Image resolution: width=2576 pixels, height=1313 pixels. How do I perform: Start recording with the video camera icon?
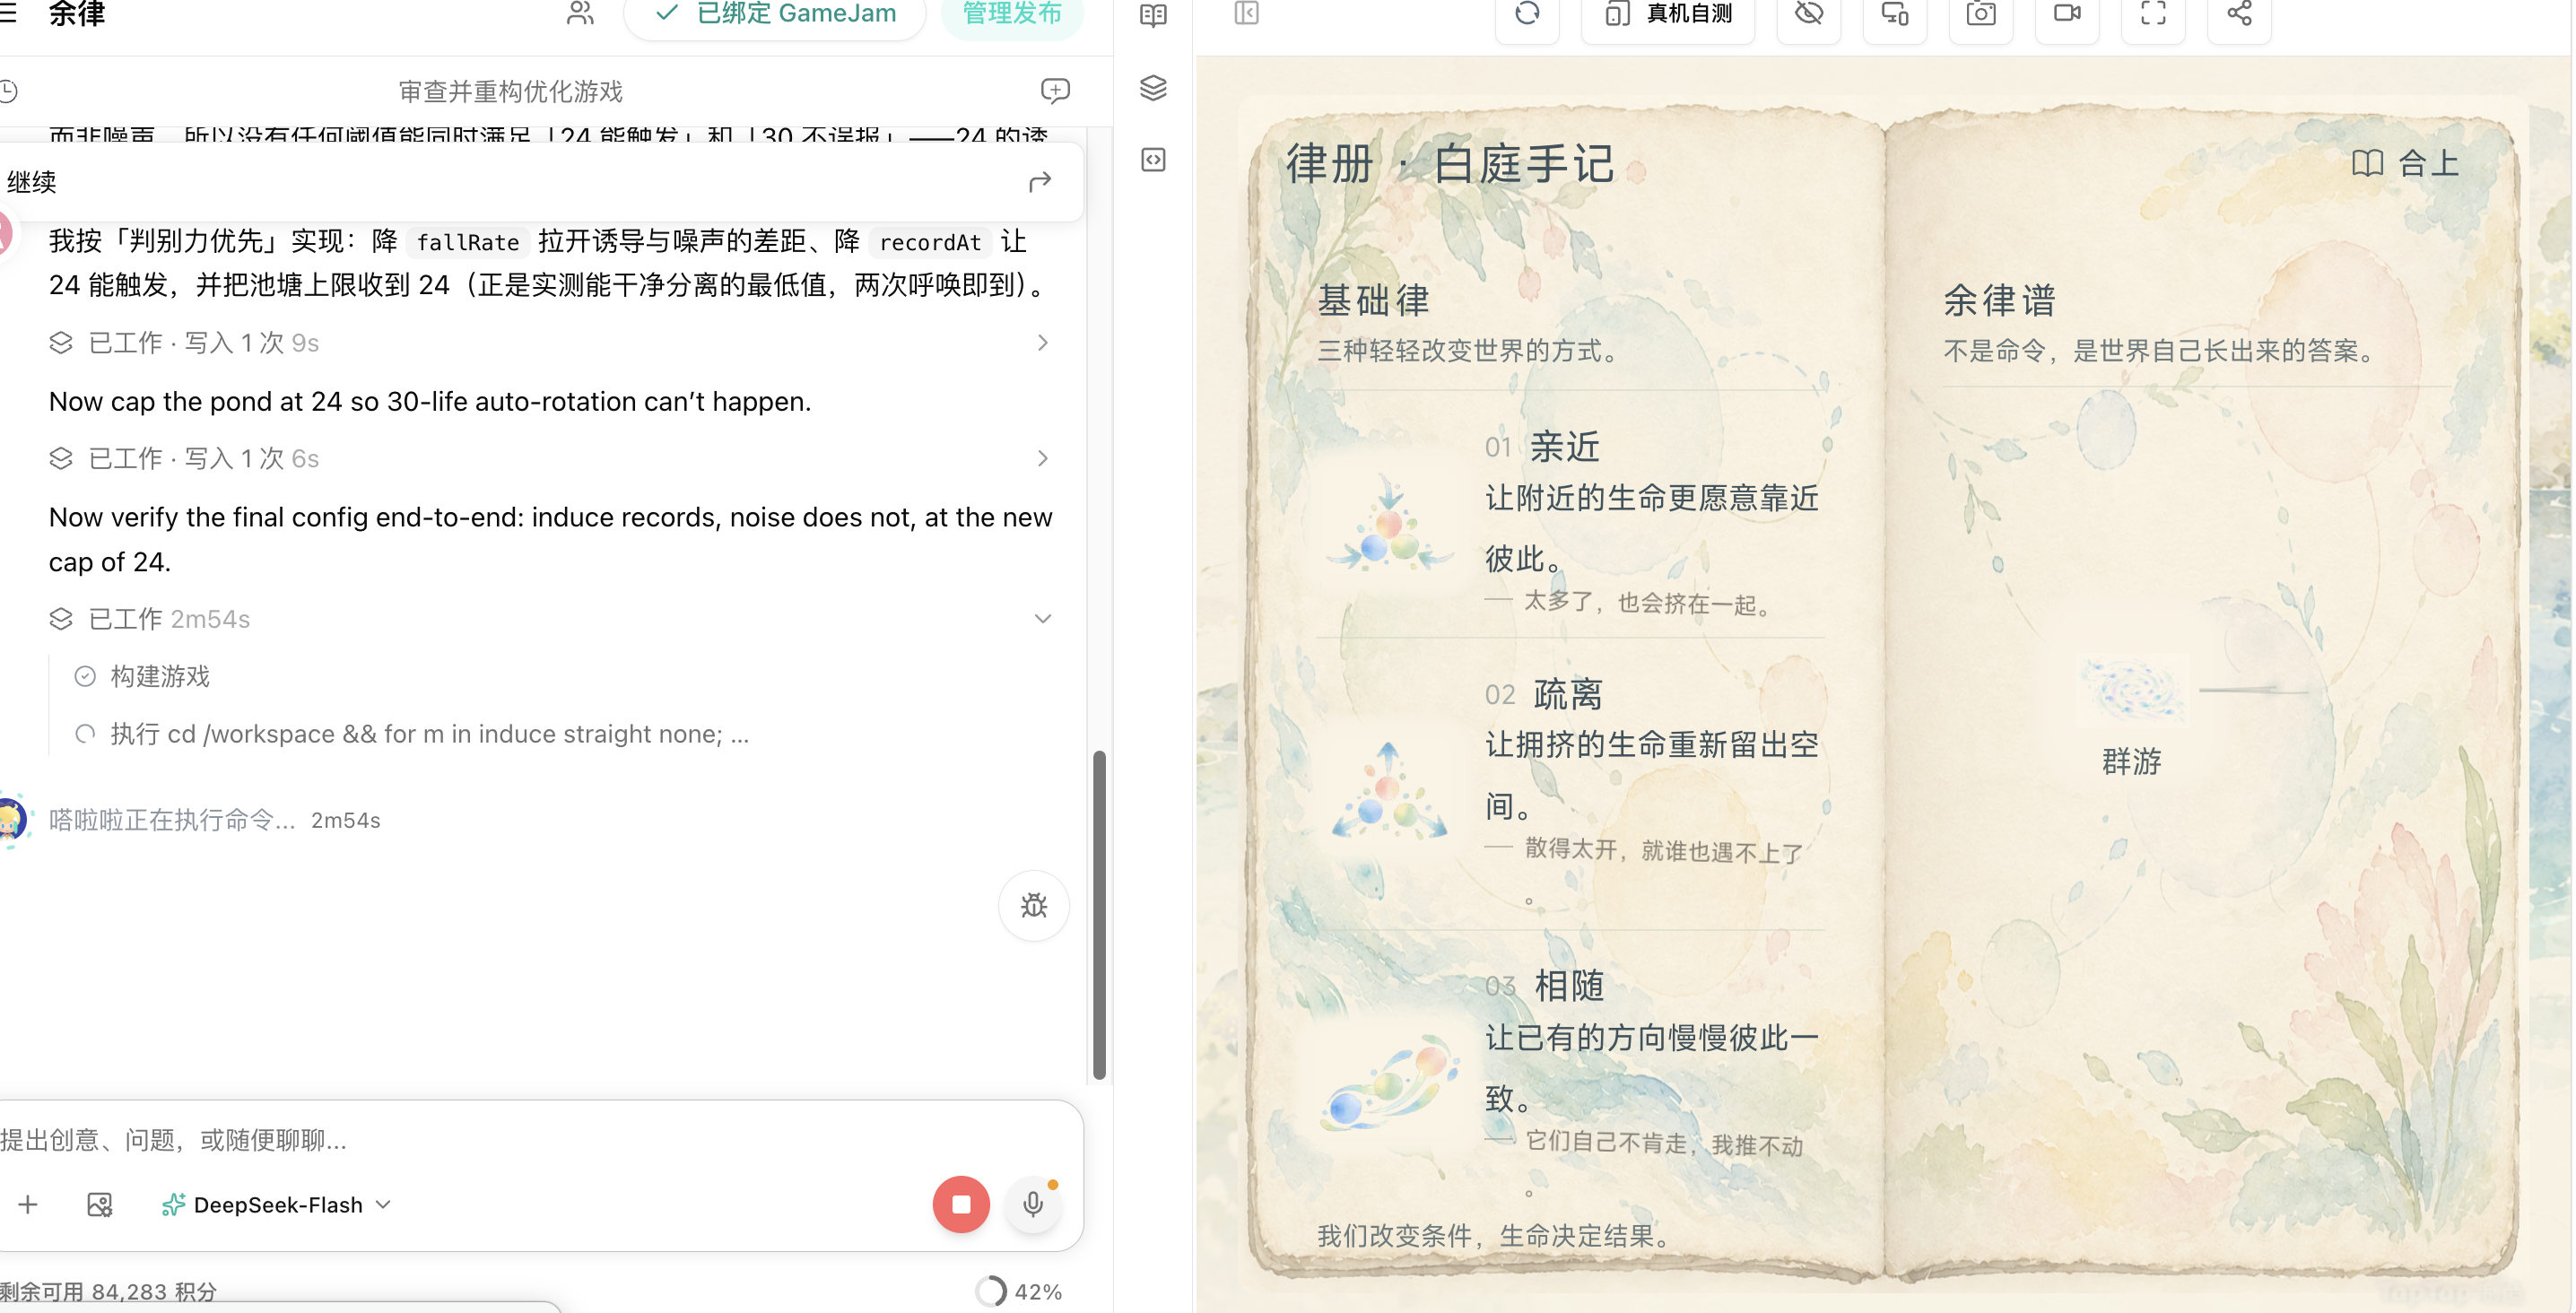(2066, 14)
